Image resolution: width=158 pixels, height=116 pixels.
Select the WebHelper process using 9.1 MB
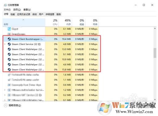[x=51, y=54]
